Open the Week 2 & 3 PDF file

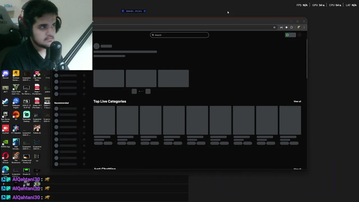tap(37, 103)
